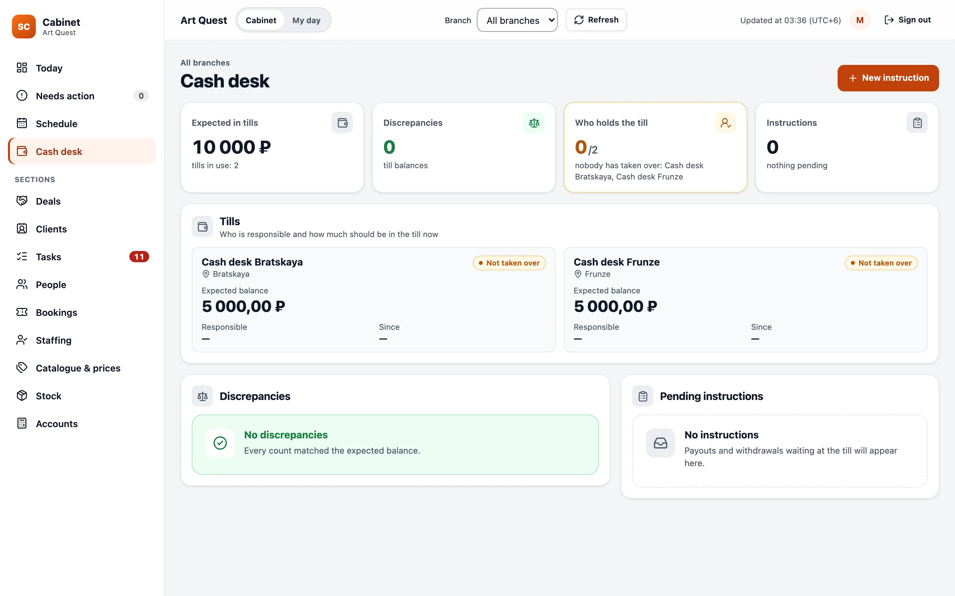This screenshot has height=596, width=955.
Task: Click the Accounts calculator icon
Action: click(22, 423)
